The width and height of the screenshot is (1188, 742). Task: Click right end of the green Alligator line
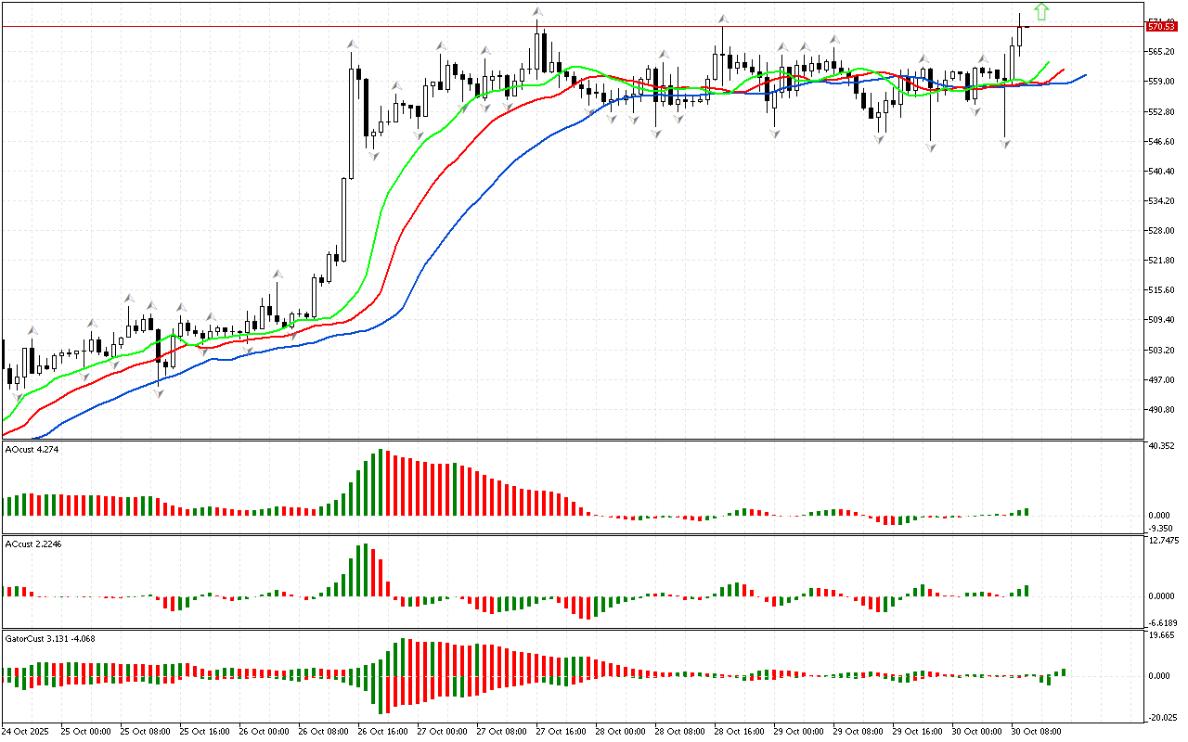1048,63
